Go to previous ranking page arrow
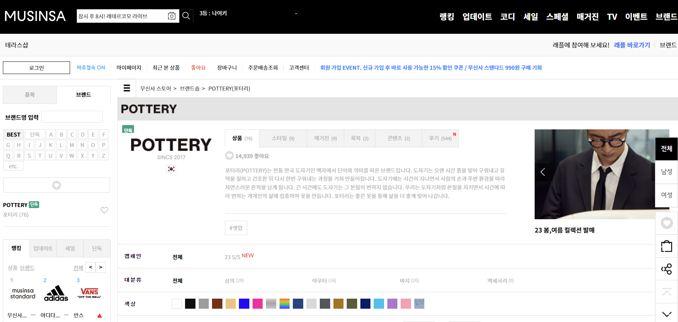The width and height of the screenshot is (678, 322). coord(91,267)
